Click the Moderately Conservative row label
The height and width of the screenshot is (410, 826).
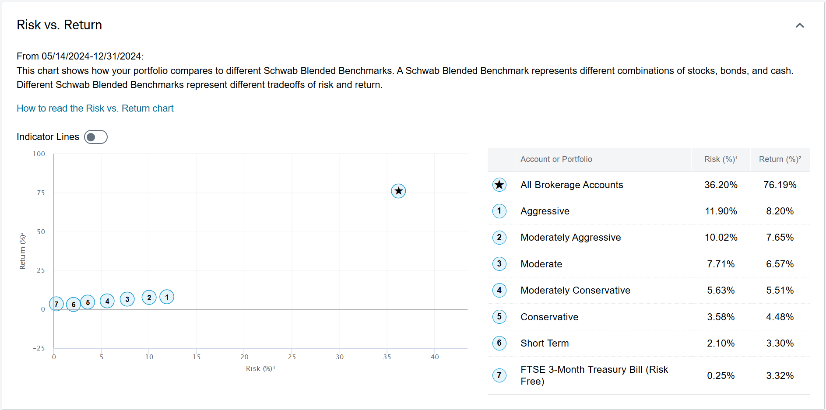tap(575, 290)
